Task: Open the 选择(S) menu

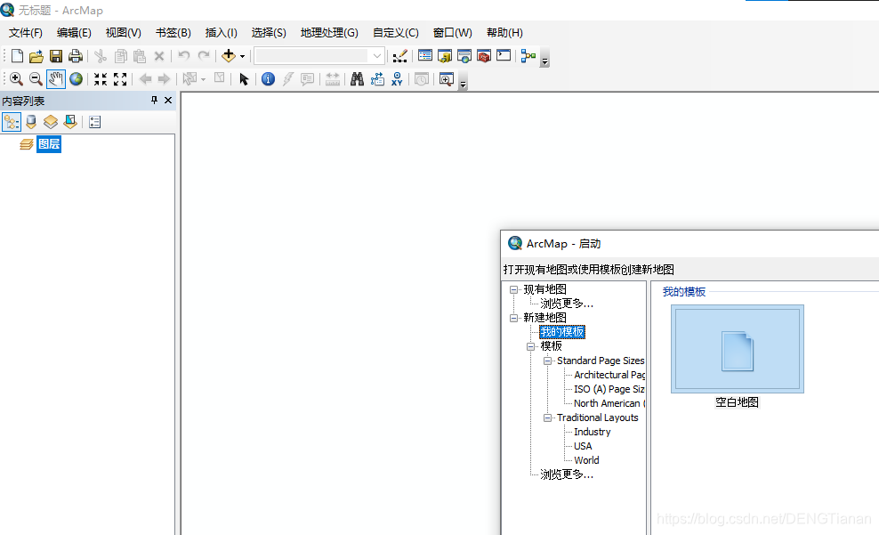Action: tap(269, 33)
